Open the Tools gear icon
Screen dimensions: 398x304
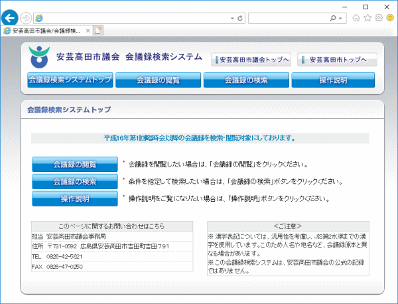379,18
